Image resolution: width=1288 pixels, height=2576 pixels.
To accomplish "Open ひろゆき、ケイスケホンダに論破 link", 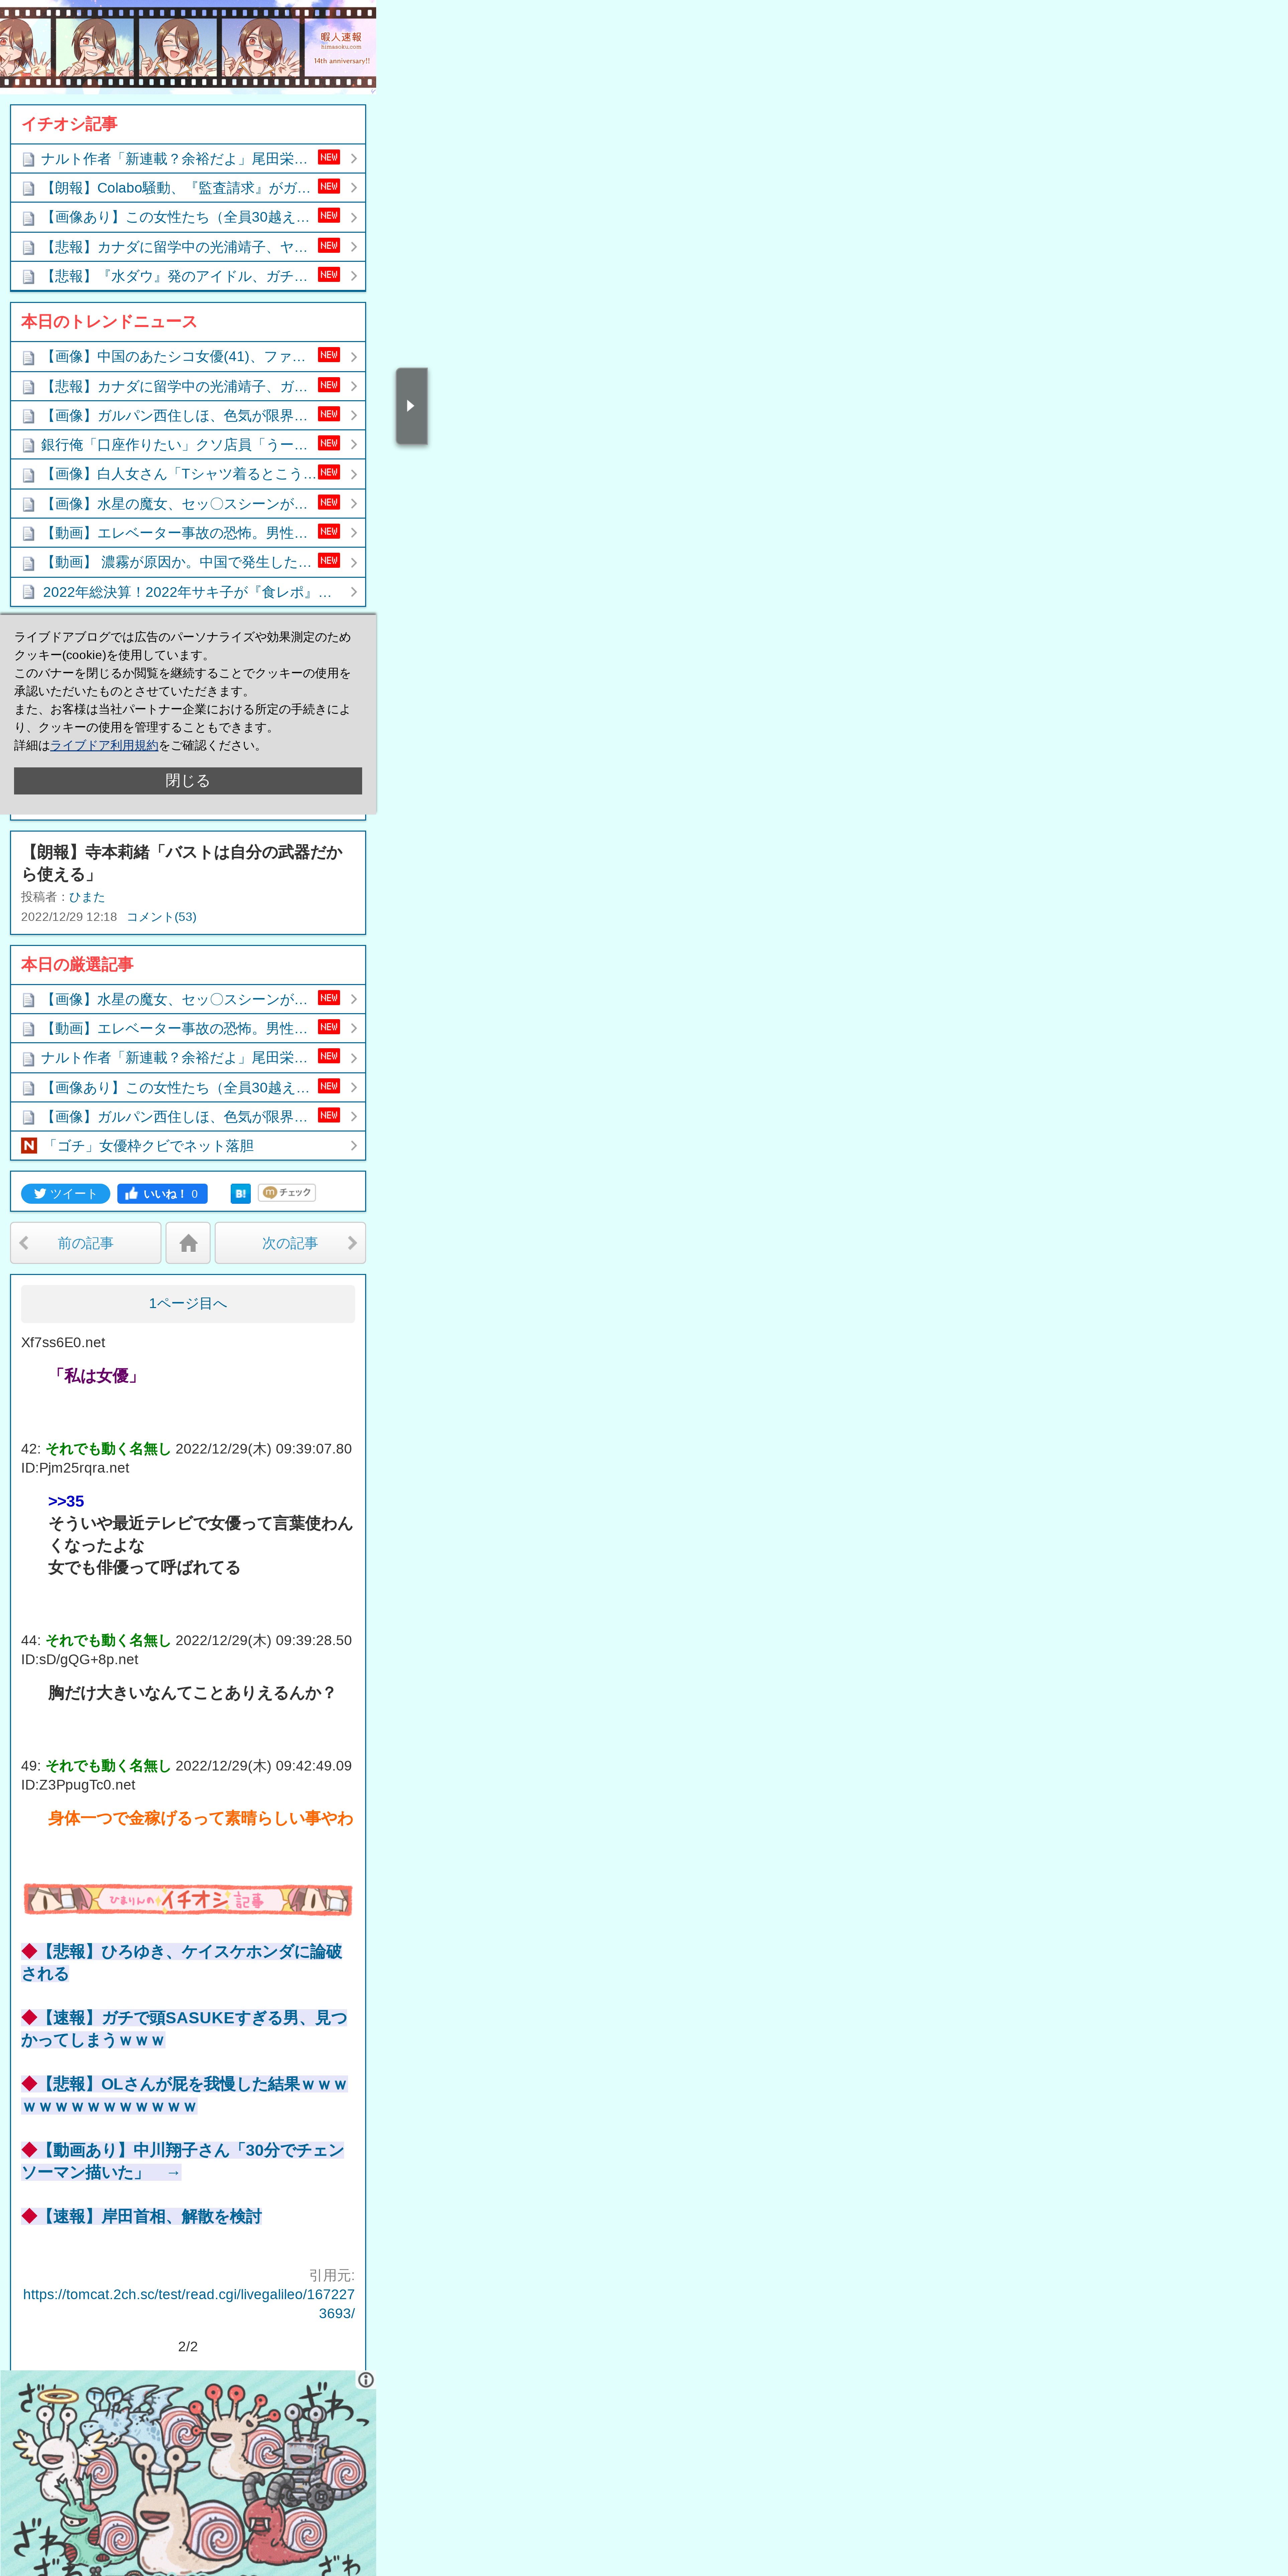I will point(182,1962).
